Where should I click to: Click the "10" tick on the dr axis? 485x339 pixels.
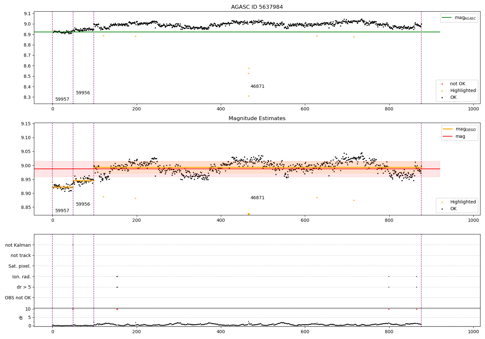tap(28, 309)
